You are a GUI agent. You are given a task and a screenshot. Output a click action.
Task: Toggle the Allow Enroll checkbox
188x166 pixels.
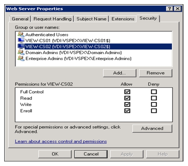point(127,111)
